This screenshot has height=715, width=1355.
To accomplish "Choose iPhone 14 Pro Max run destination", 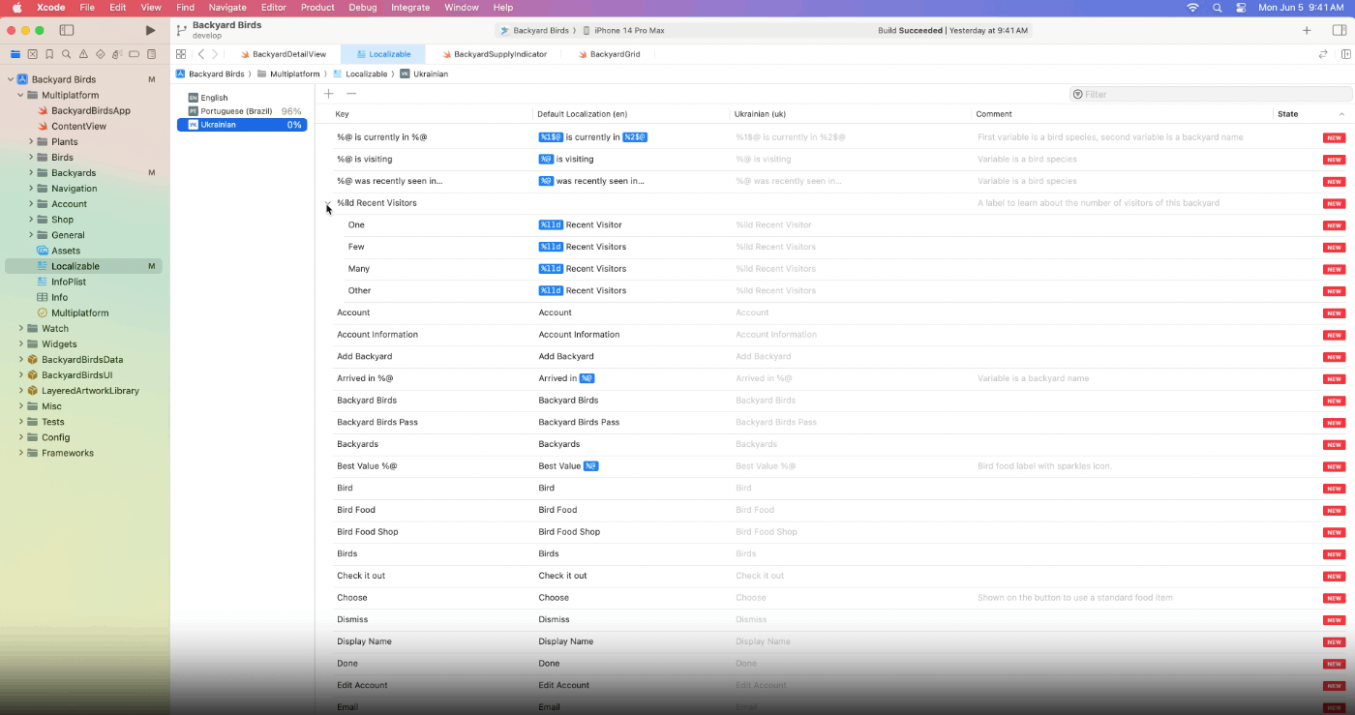I will [622, 30].
